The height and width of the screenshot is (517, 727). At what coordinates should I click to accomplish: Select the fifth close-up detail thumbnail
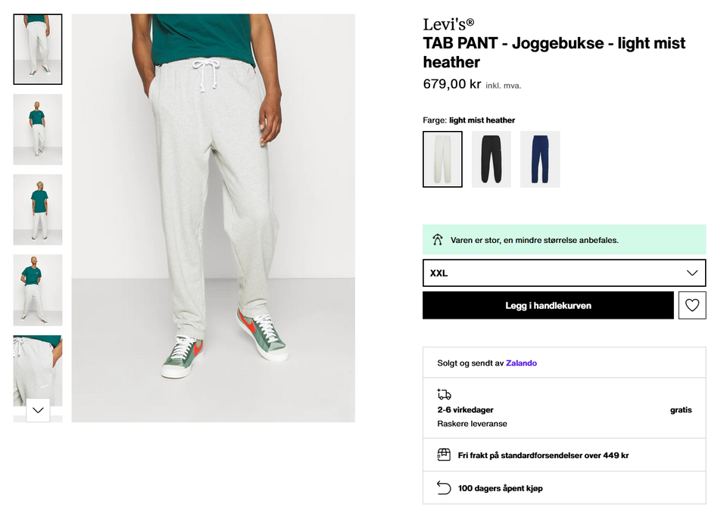[x=38, y=367]
